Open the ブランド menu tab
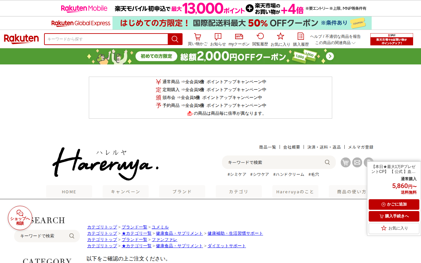 coord(182,192)
